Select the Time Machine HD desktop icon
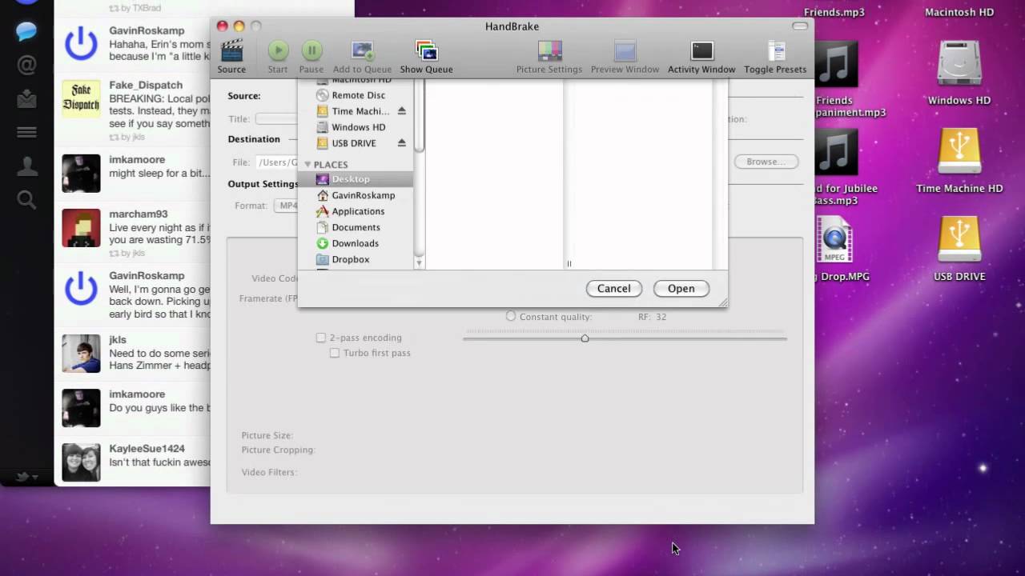Screen dimensions: 1025x576 tap(959, 150)
